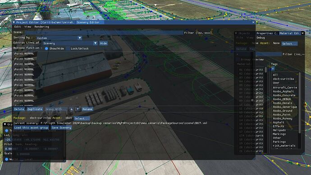
Task: Choose the World radio option
Action: point(7,159)
